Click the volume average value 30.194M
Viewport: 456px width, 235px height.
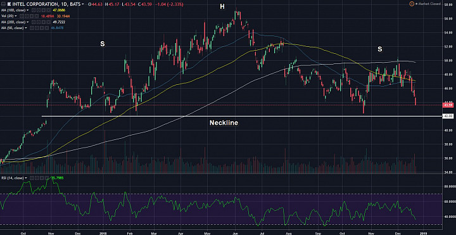(x=63, y=16)
